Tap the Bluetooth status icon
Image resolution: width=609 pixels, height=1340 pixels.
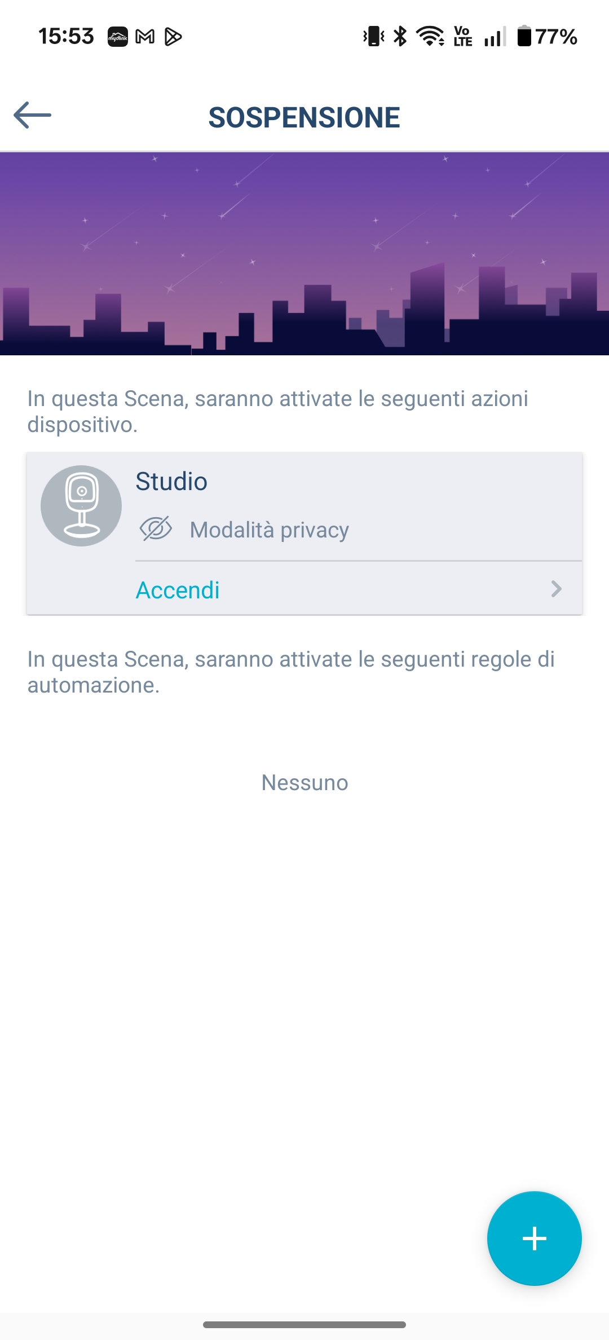(x=400, y=37)
